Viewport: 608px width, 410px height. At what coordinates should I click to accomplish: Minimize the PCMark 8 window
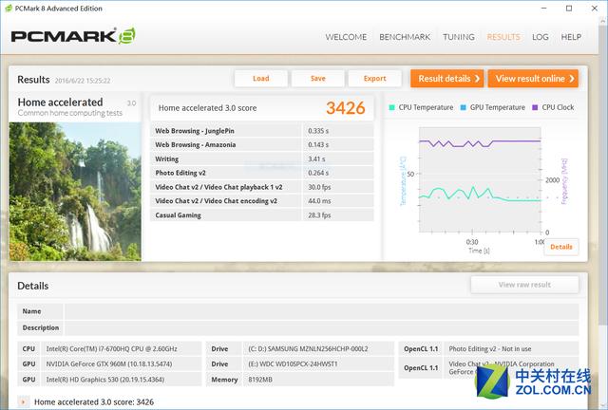543,9
